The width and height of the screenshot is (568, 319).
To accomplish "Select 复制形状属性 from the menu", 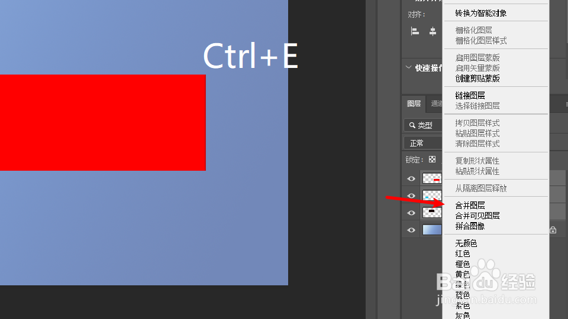I will (x=477, y=161).
